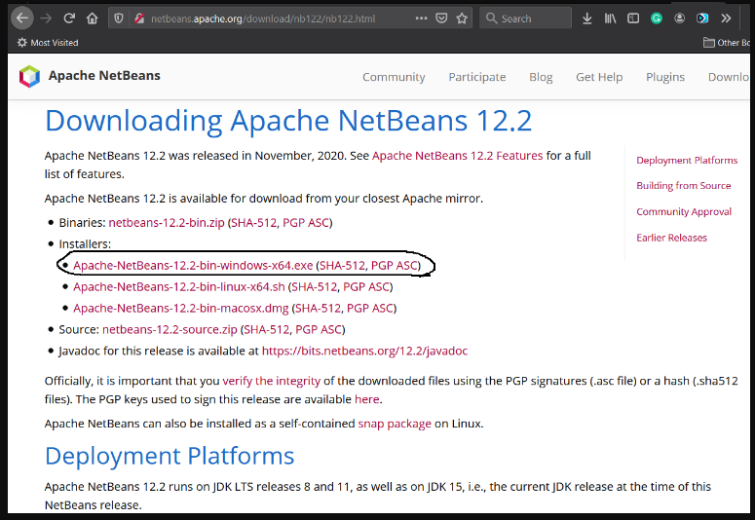Open SHA-512 link for source.zip
Screen dimensions: 755x520
267,329
